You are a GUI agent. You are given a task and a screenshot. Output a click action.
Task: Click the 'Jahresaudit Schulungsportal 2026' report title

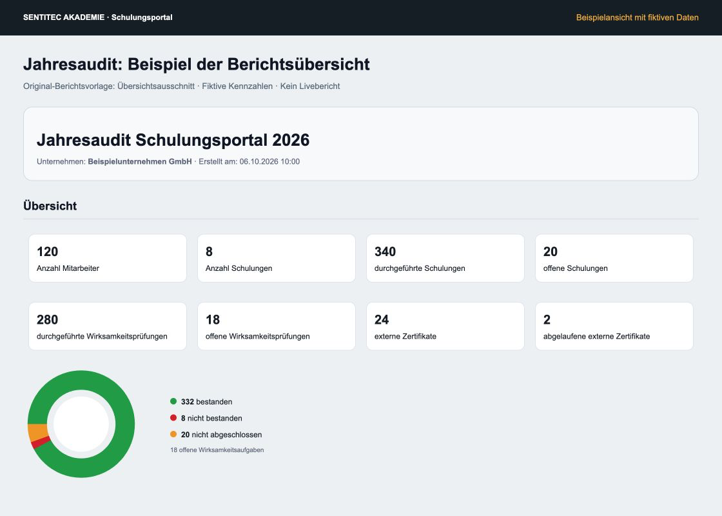pyautogui.click(x=173, y=140)
